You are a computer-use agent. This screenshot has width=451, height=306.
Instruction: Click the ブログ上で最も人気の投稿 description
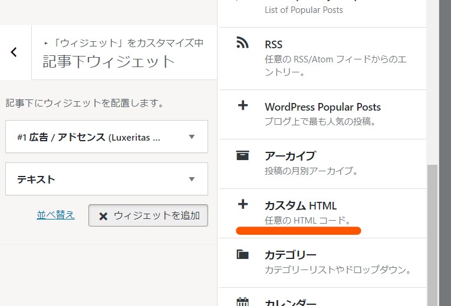click(321, 121)
